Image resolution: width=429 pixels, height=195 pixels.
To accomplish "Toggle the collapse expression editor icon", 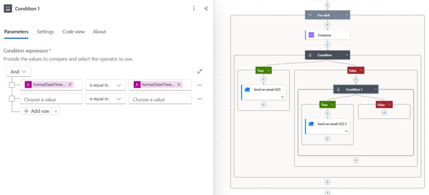I will tap(200, 71).
